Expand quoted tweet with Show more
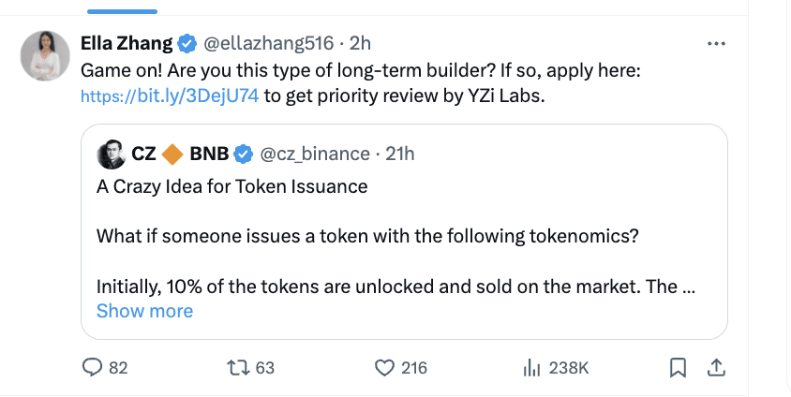Viewport: 791px width, 397px height. 144,311
